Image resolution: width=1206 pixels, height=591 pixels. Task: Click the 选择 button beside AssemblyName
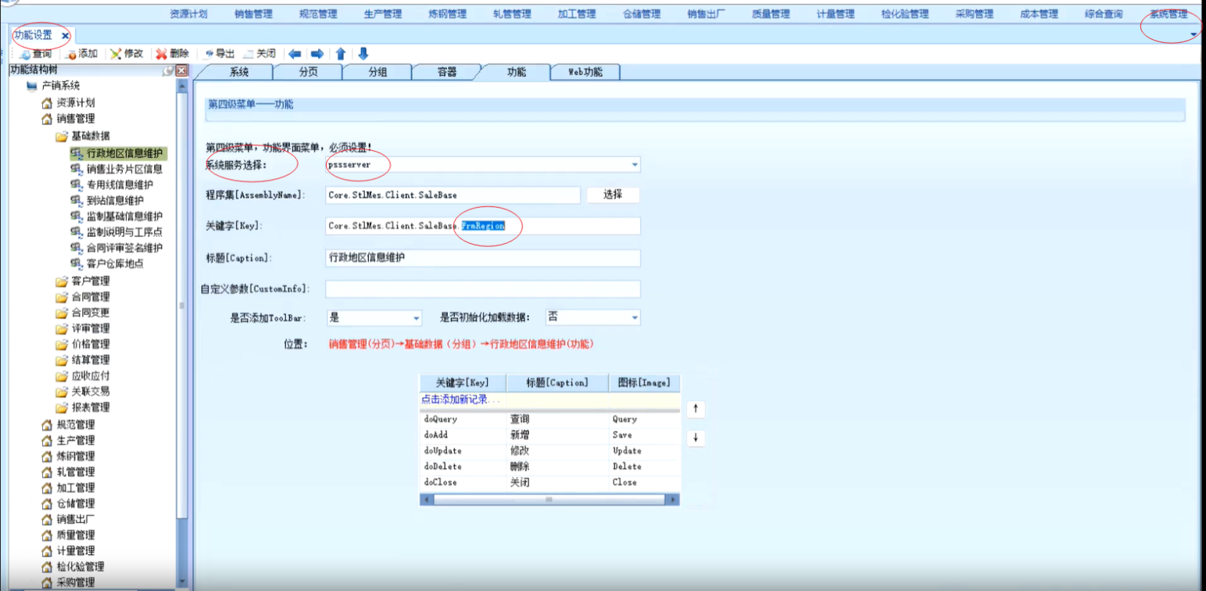(613, 195)
